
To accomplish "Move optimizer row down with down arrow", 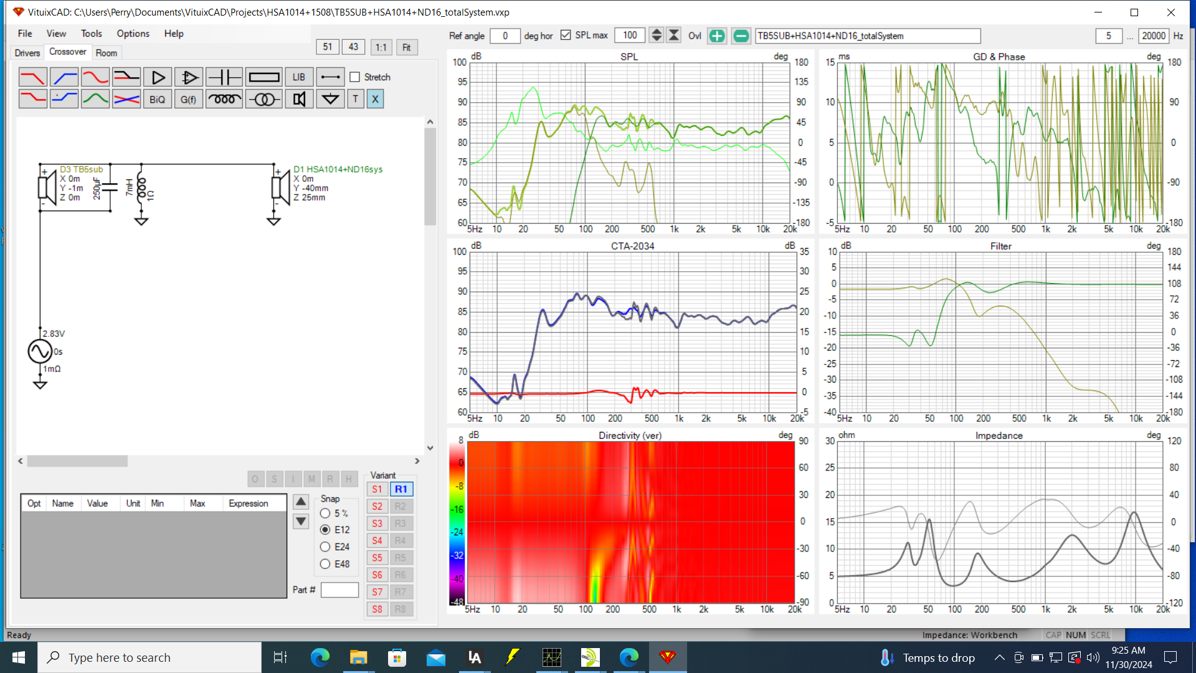I will pos(301,521).
